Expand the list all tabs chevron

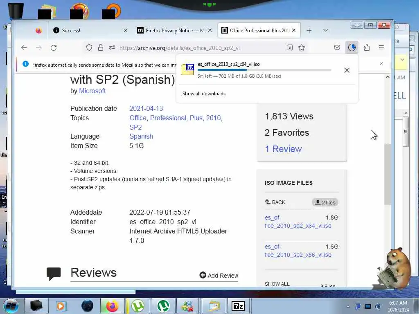pos(325,30)
